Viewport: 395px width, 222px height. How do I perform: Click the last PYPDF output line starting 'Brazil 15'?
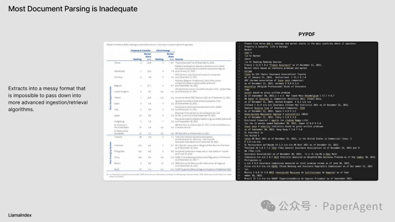pos(298,178)
